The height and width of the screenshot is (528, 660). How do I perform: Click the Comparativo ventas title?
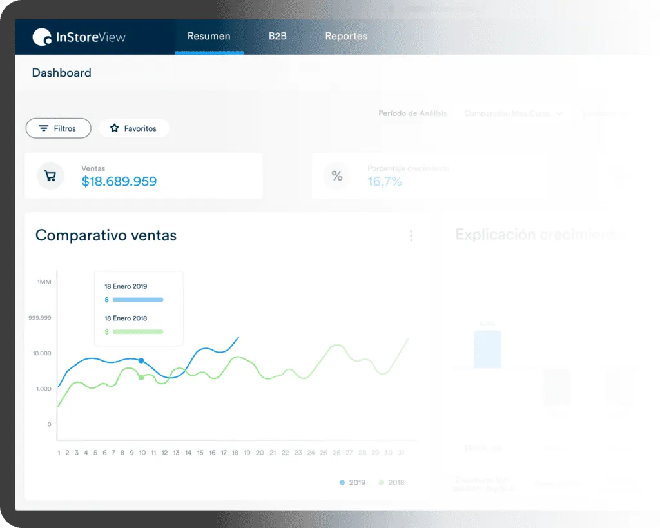106,235
